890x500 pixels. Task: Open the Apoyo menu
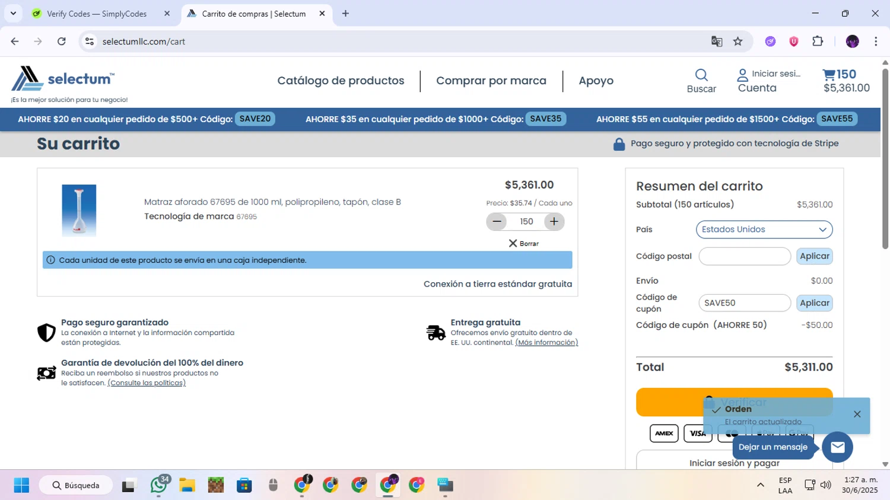click(x=596, y=81)
